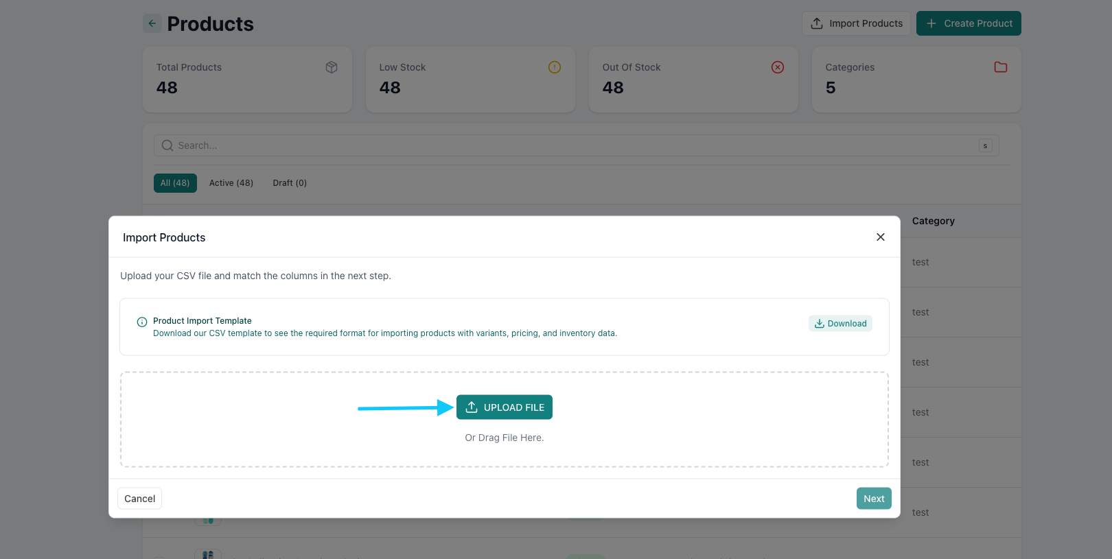Switch to the Active (48) tab
Viewport: 1112px width, 559px height.
pos(231,183)
